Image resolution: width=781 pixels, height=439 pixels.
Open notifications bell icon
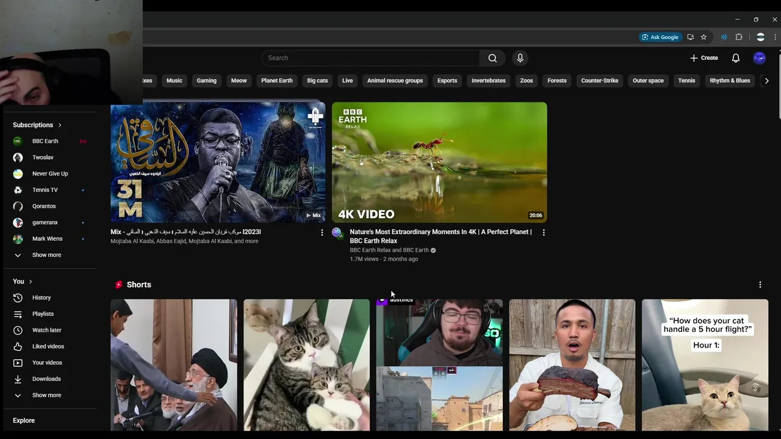click(736, 58)
